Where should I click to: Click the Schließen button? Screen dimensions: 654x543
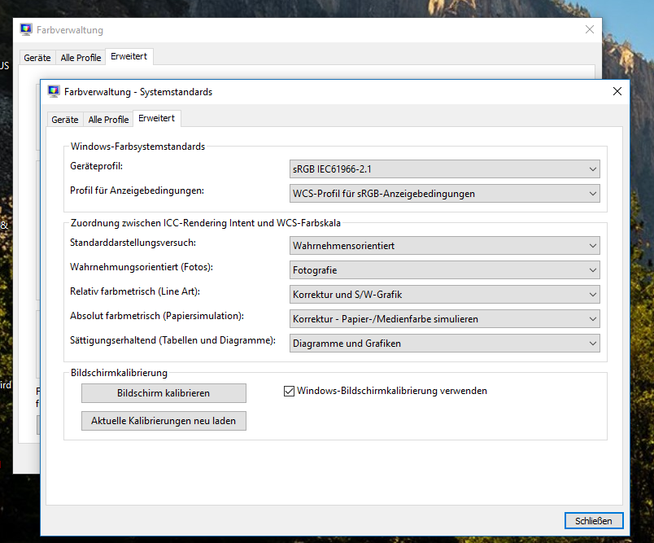594,521
